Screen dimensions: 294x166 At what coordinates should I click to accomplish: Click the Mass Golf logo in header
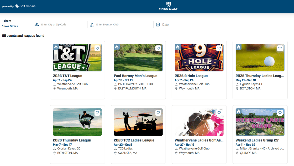[x=169, y=6]
